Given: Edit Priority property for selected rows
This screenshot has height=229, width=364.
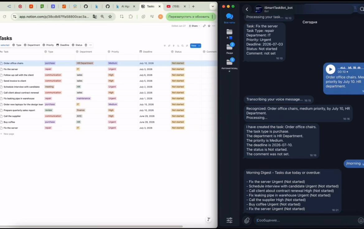Looking at the screenshot, I should (48, 45).
